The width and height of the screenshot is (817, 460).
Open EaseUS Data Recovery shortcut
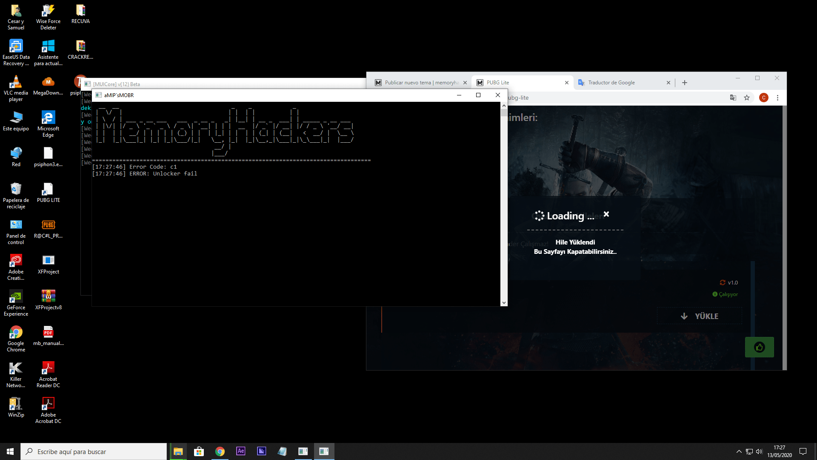point(16,53)
